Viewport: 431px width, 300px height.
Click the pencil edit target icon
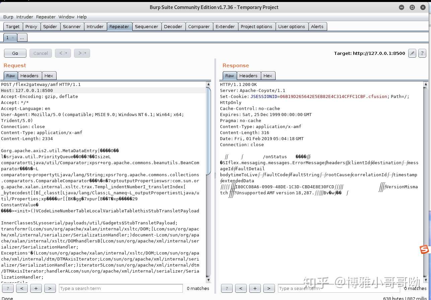click(x=412, y=53)
